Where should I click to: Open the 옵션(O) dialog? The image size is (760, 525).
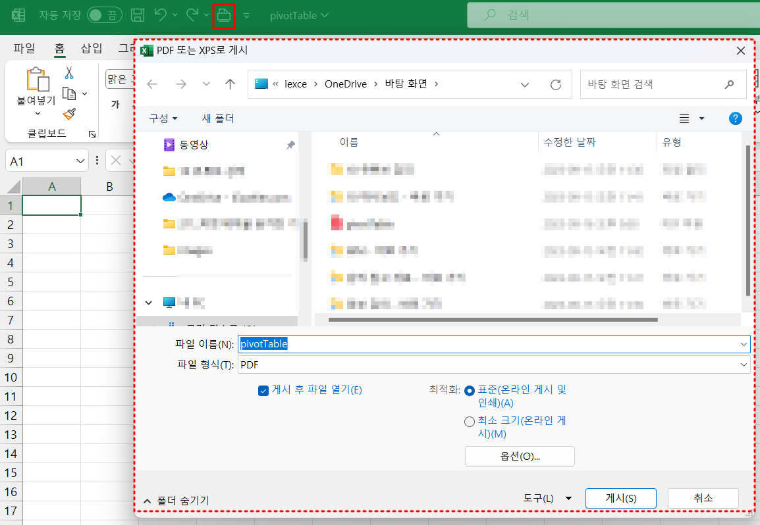coord(520,456)
